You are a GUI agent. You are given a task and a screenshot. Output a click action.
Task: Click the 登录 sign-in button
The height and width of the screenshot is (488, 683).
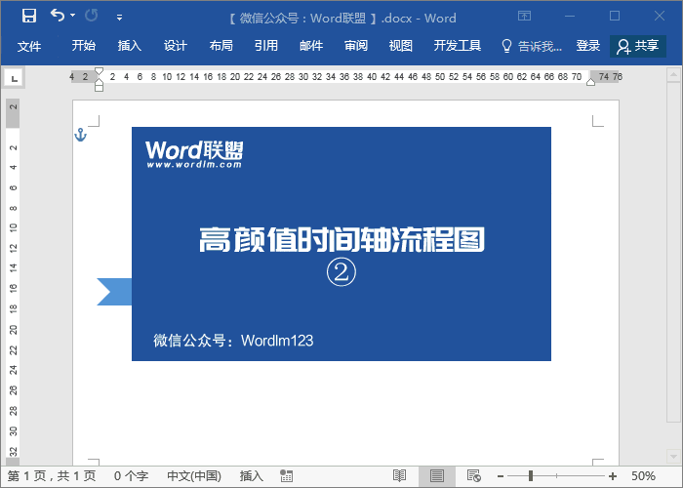588,45
